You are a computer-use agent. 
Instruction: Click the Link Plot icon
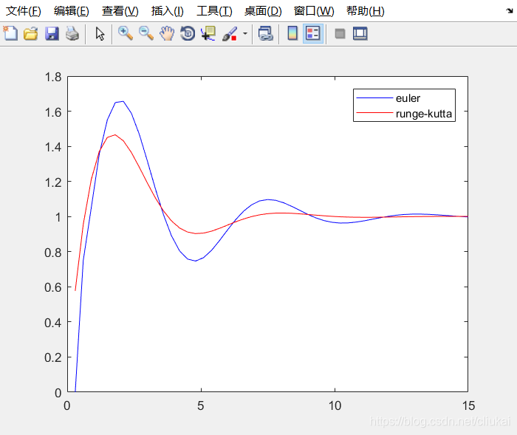(x=266, y=34)
